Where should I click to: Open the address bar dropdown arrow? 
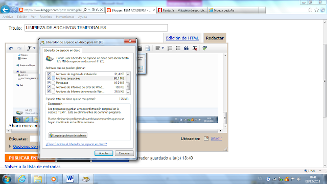(x=89, y=10)
